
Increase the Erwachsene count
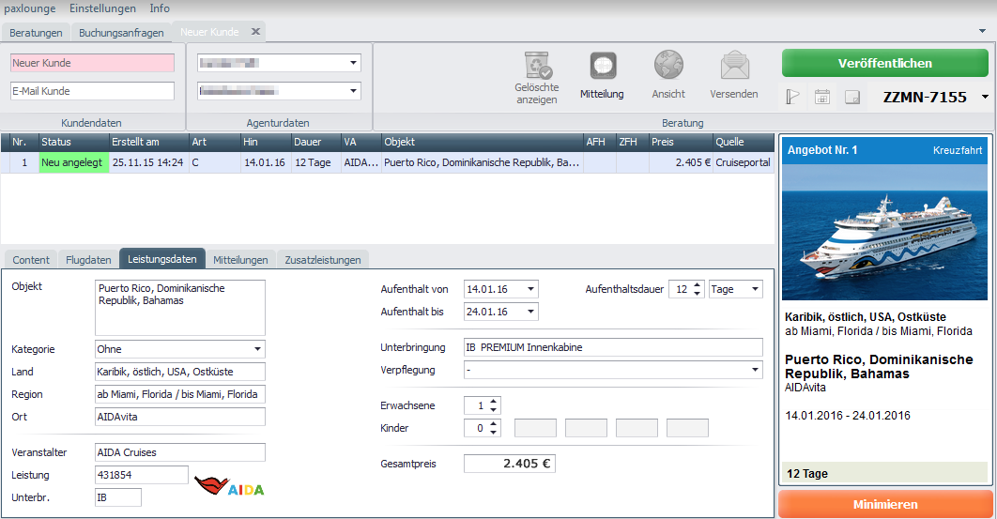coord(494,402)
